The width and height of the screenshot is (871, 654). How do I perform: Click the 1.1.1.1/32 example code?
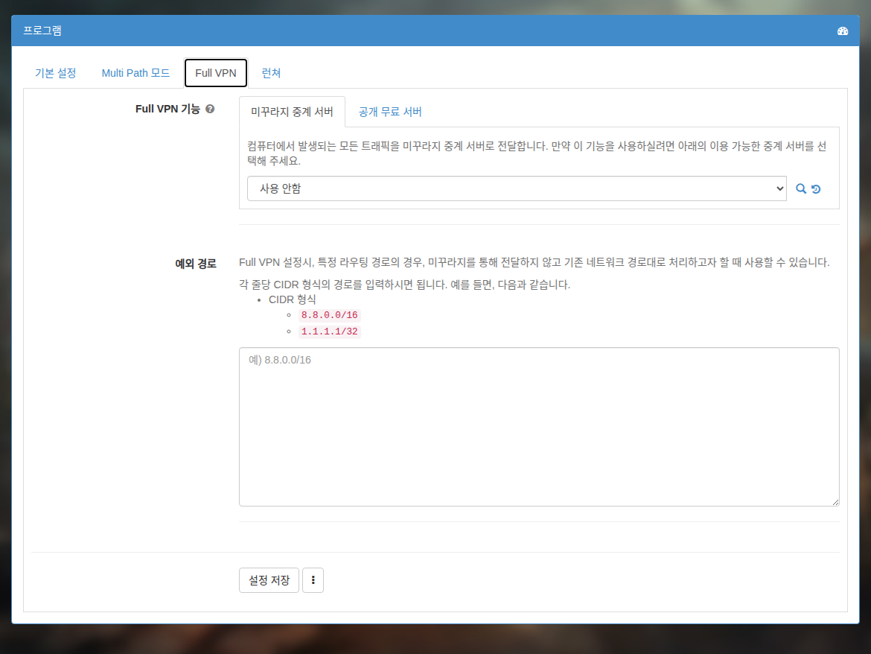(x=329, y=331)
